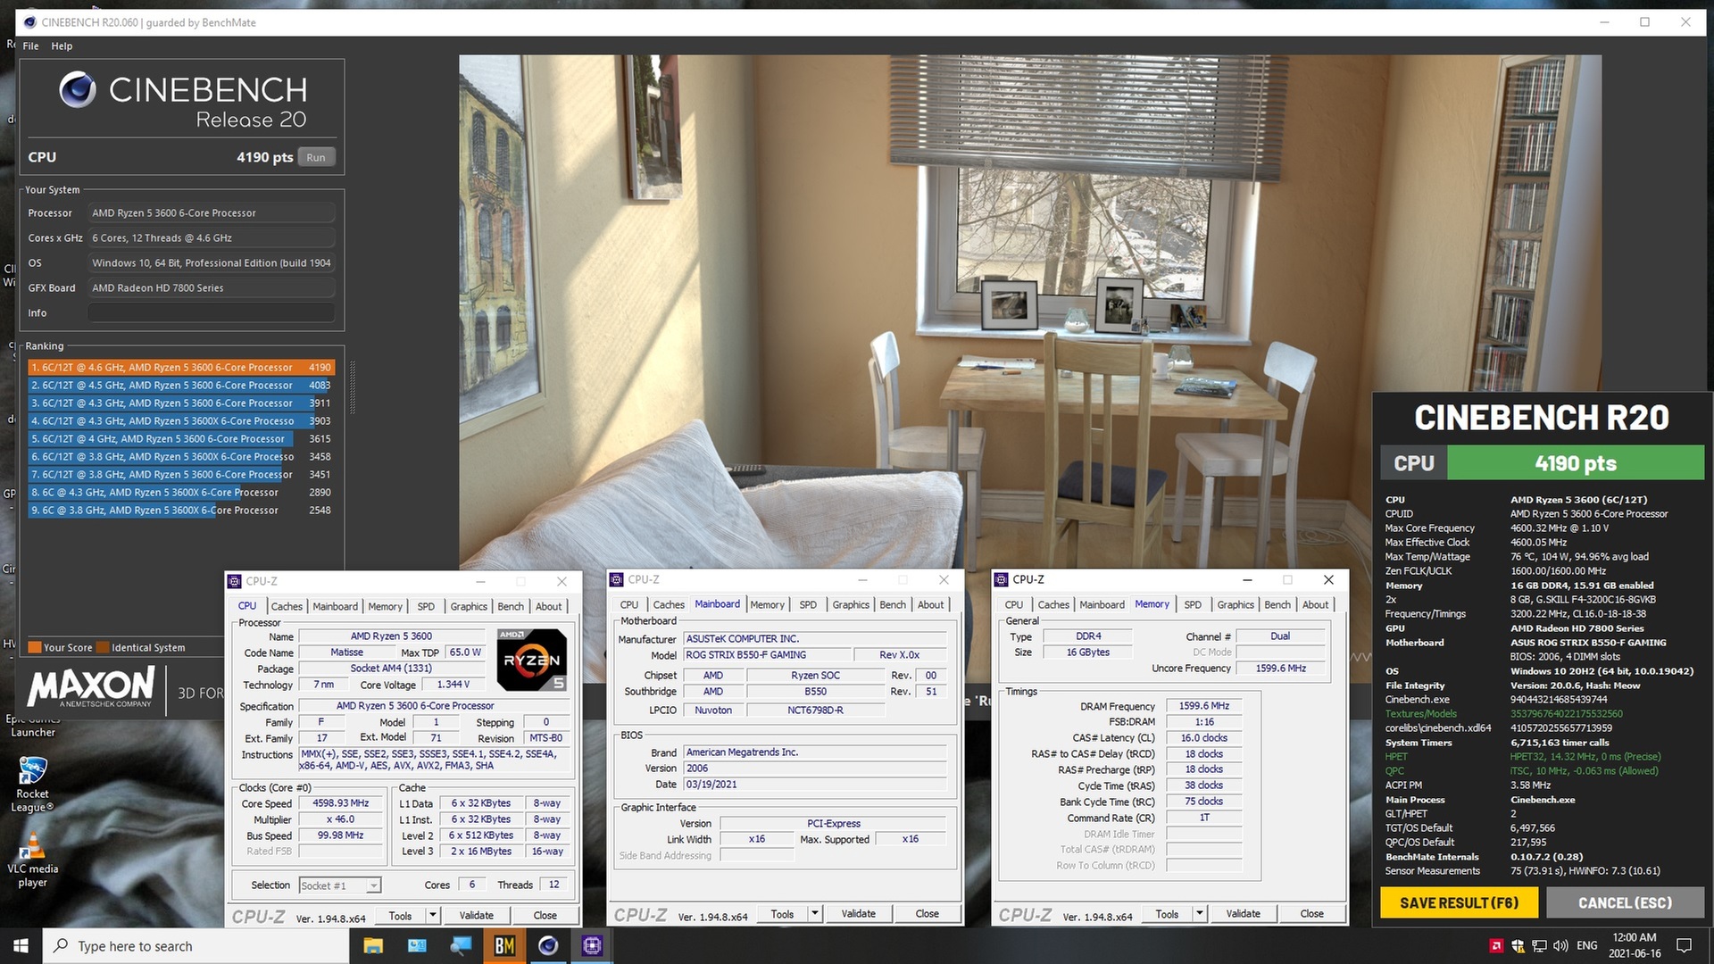Click Core Speed value 4598.93 MHz

point(340,803)
